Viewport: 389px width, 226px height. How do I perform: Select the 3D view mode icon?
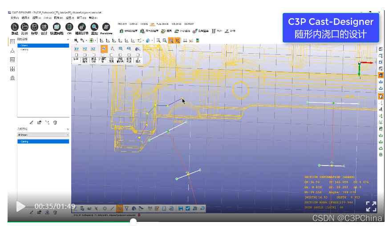[x=121, y=48]
